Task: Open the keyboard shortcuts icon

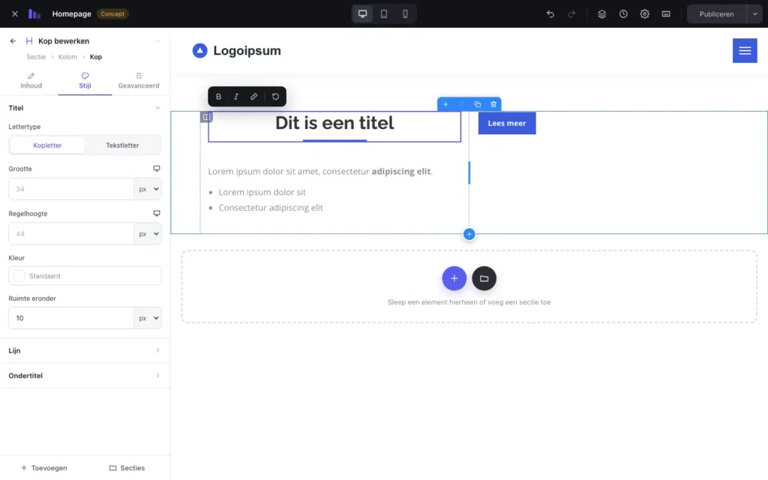Action: pyautogui.click(x=666, y=13)
